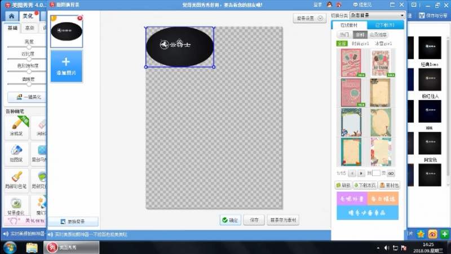Click the 色彩饱和度 saturation slider handle

point(29,71)
